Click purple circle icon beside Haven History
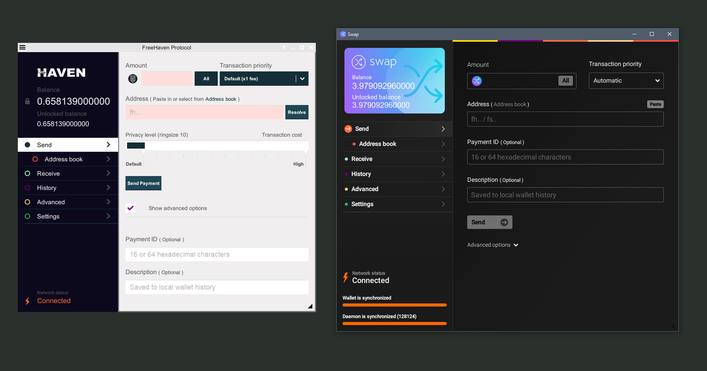The image size is (707, 371). pos(27,188)
